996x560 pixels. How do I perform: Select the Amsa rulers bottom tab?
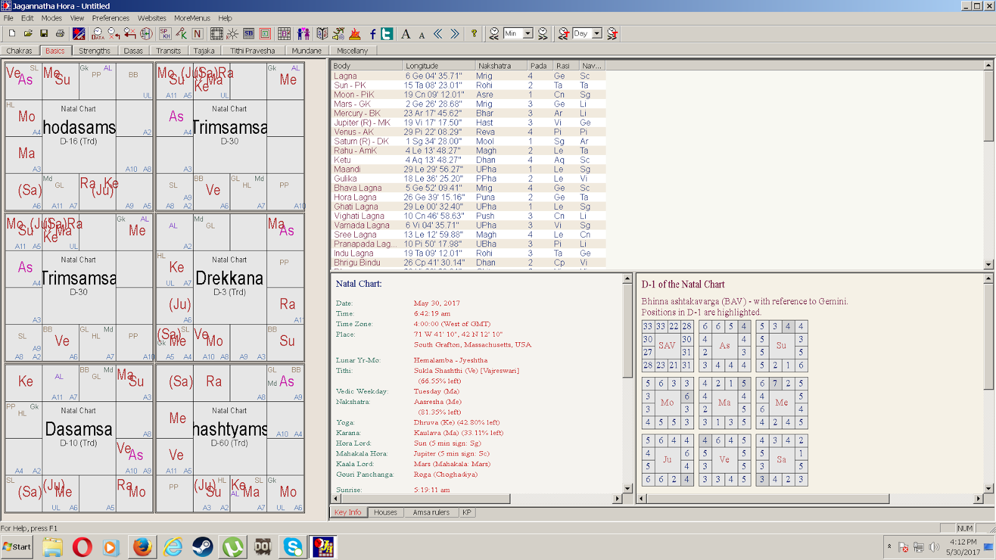pyautogui.click(x=431, y=512)
